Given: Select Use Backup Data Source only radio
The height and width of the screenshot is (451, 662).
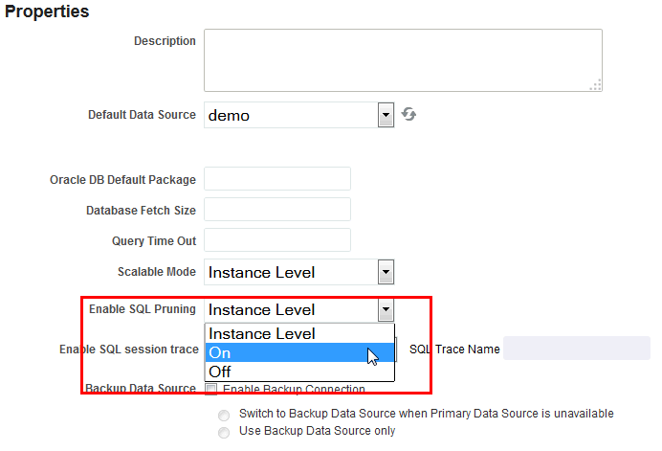Looking at the screenshot, I should (x=224, y=433).
